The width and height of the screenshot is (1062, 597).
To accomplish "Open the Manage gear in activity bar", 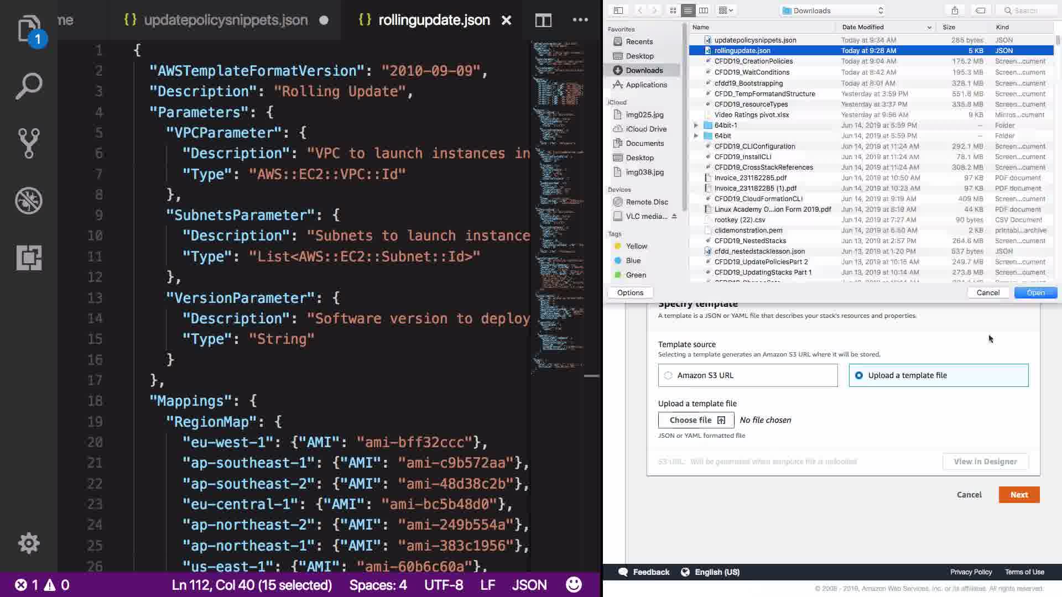I will 29,543.
